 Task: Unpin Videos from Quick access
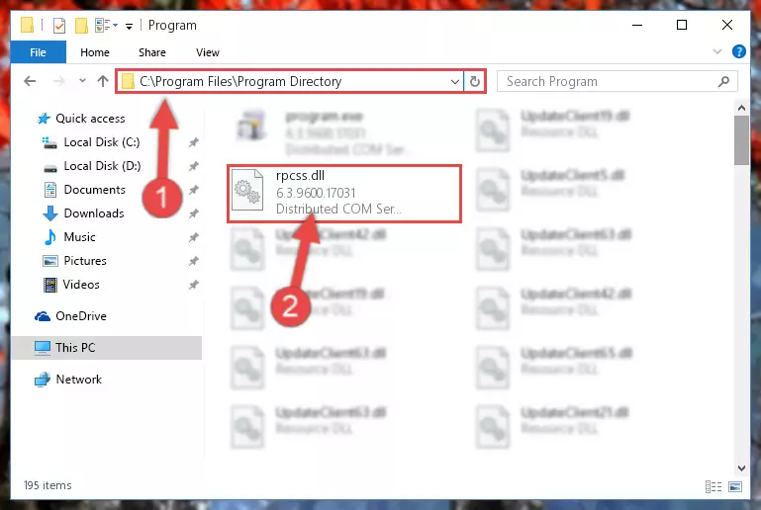pos(194,285)
